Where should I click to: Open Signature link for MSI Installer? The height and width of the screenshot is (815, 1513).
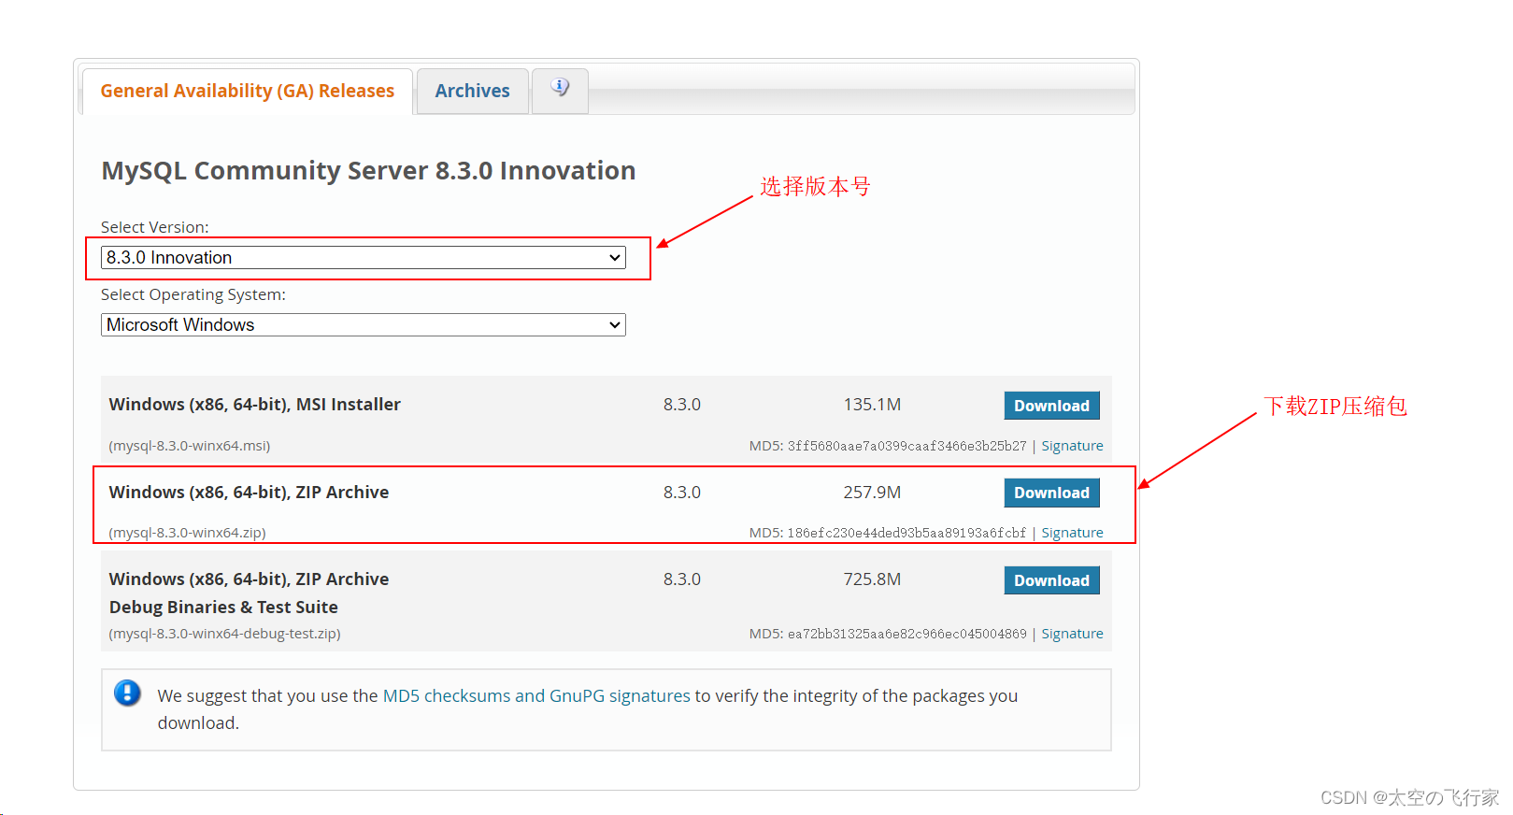(1072, 446)
